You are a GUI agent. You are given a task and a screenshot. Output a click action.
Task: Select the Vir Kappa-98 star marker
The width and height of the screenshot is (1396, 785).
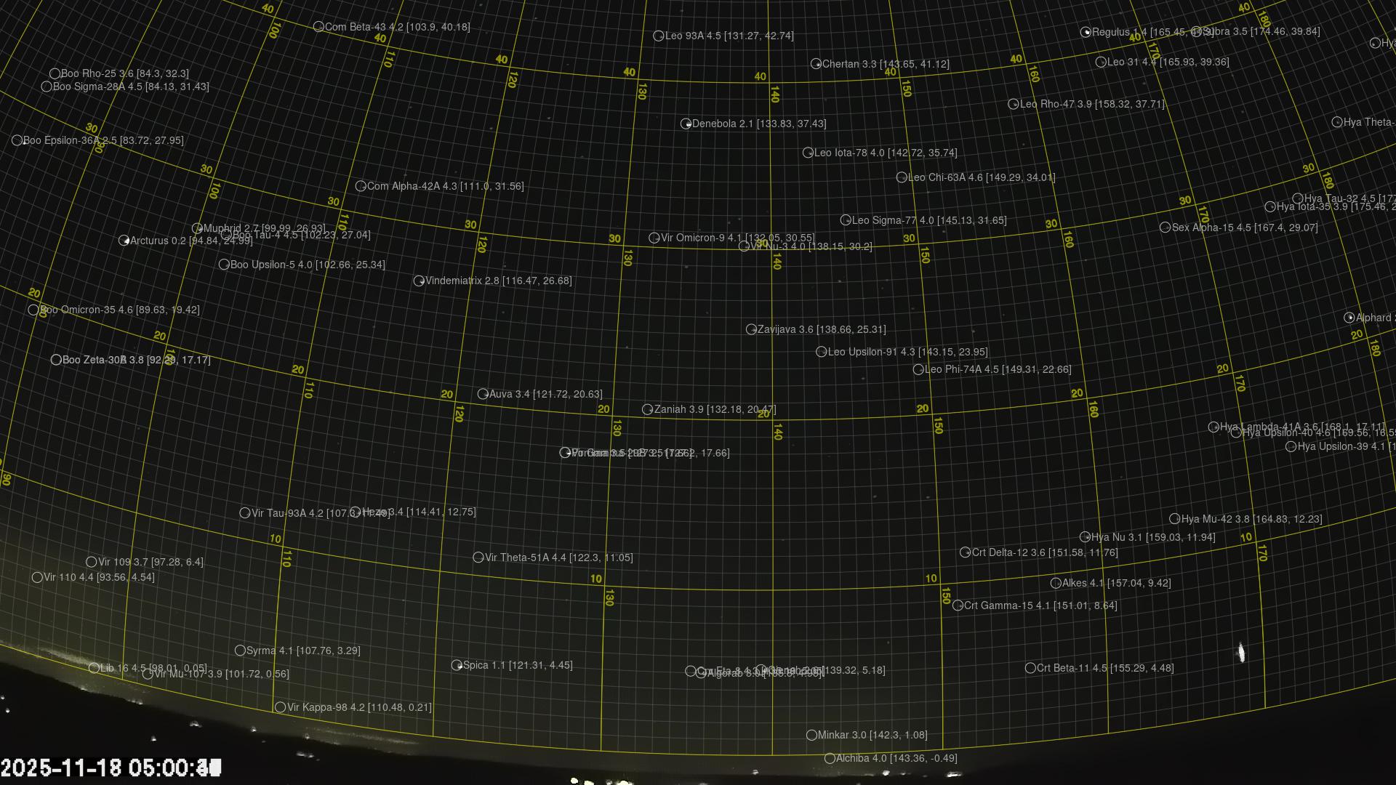pyautogui.click(x=280, y=707)
